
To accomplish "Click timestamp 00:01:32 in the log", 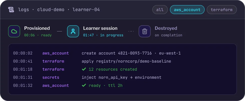I will point(23,86).
